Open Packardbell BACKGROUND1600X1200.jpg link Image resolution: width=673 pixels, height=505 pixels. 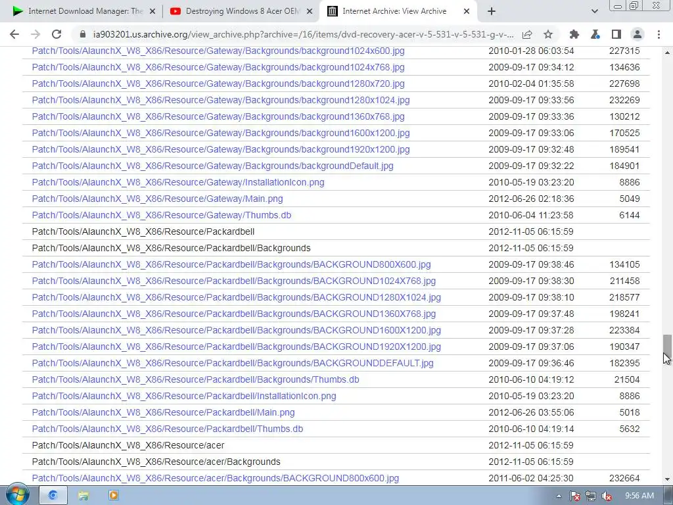[x=237, y=330]
